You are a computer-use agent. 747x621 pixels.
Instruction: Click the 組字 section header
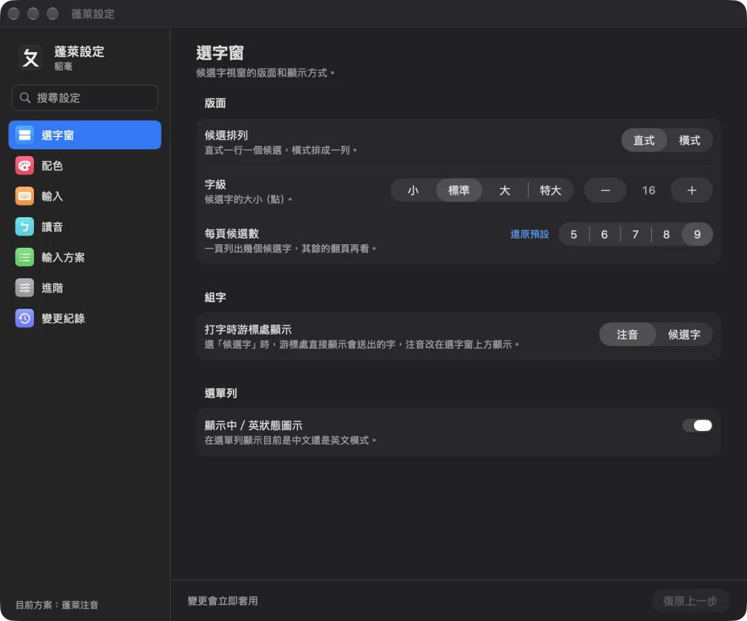(x=215, y=297)
